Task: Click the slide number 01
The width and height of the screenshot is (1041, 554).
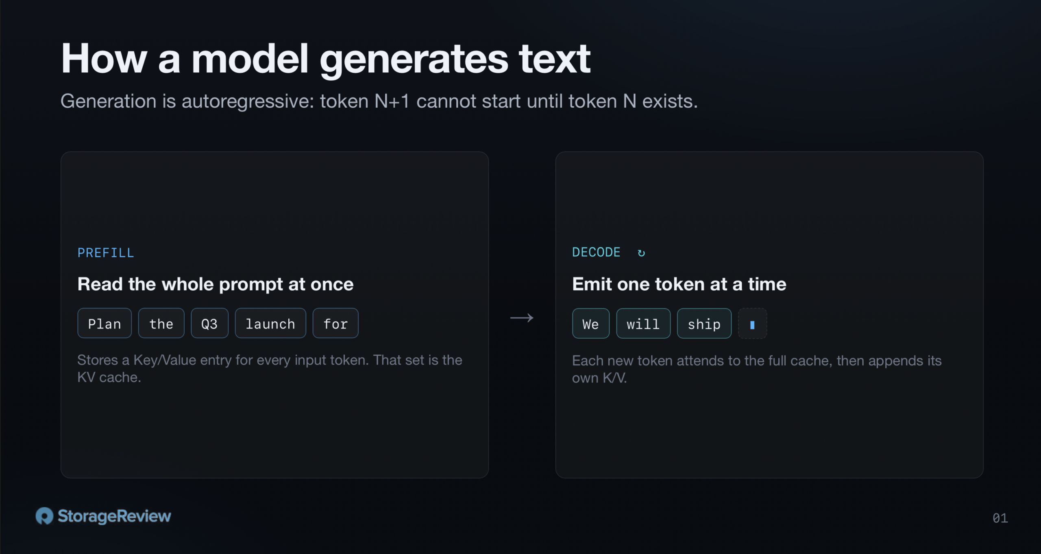Action: point(1000,518)
